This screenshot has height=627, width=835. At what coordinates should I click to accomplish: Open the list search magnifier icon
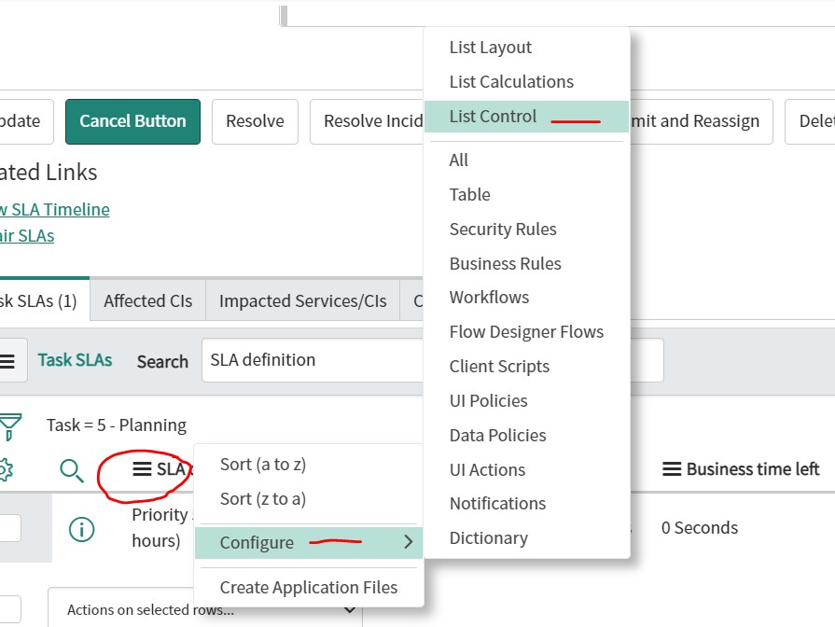click(72, 469)
